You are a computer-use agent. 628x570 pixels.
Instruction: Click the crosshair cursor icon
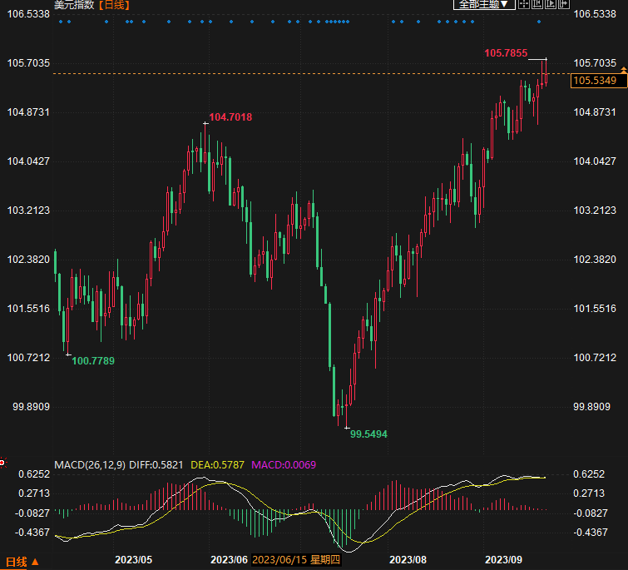[524, 5]
